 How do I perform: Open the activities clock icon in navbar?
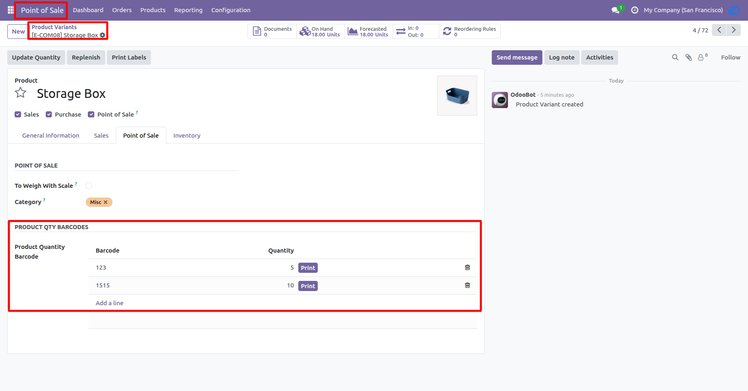click(635, 10)
